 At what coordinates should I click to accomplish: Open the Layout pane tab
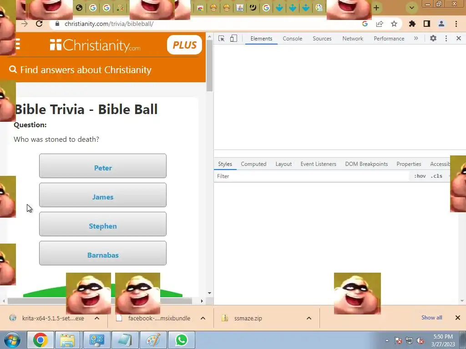click(x=284, y=164)
